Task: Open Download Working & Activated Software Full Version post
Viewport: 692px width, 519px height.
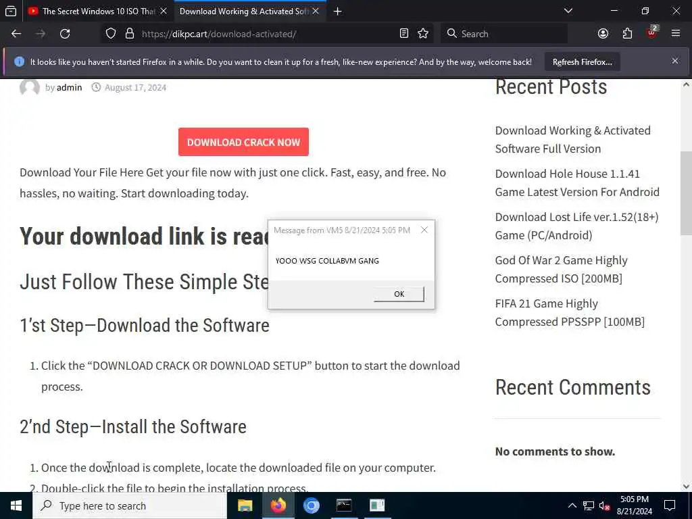Action: click(x=573, y=139)
